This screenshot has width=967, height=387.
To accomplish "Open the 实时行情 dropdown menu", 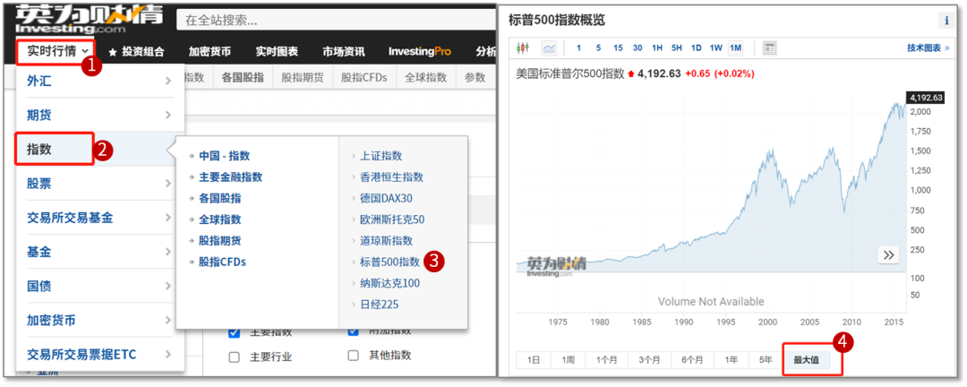I will point(56,51).
